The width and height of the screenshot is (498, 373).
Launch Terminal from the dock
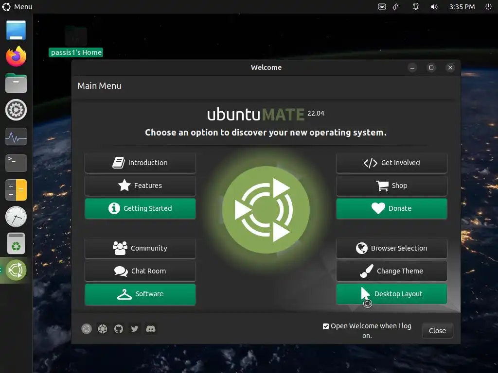16,163
